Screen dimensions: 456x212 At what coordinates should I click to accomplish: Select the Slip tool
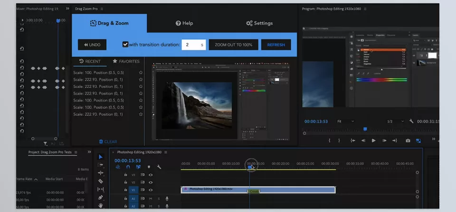pos(101,189)
